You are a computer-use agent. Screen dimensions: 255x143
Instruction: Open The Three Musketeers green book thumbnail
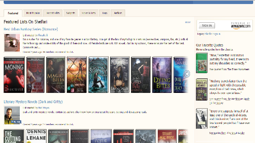(202, 63)
